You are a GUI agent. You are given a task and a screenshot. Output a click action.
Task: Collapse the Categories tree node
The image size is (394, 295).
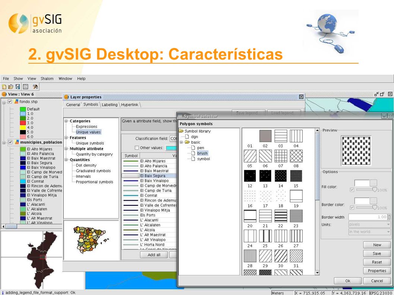[66, 121]
